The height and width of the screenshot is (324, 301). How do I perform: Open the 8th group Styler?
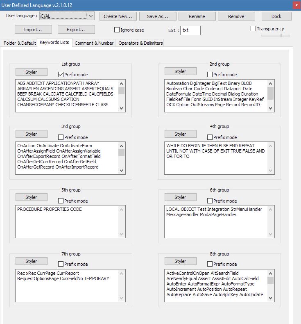tap(180, 261)
